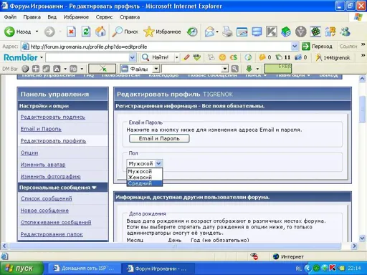The width and height of the screenshot is (367, 275).
Task: Select Женский in the gender list
Action: tap(144, 178)
